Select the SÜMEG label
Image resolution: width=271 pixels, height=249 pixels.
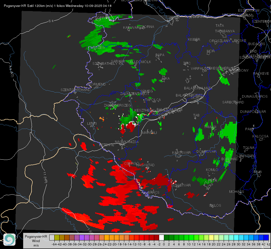(146, 91)
